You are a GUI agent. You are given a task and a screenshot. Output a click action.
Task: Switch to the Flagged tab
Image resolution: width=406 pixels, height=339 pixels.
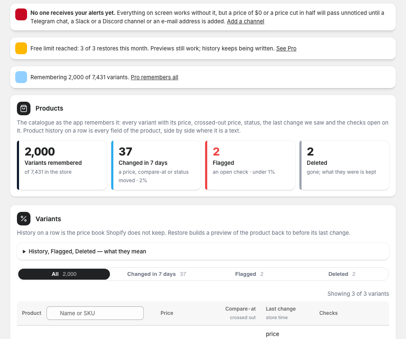pos(249,274)
